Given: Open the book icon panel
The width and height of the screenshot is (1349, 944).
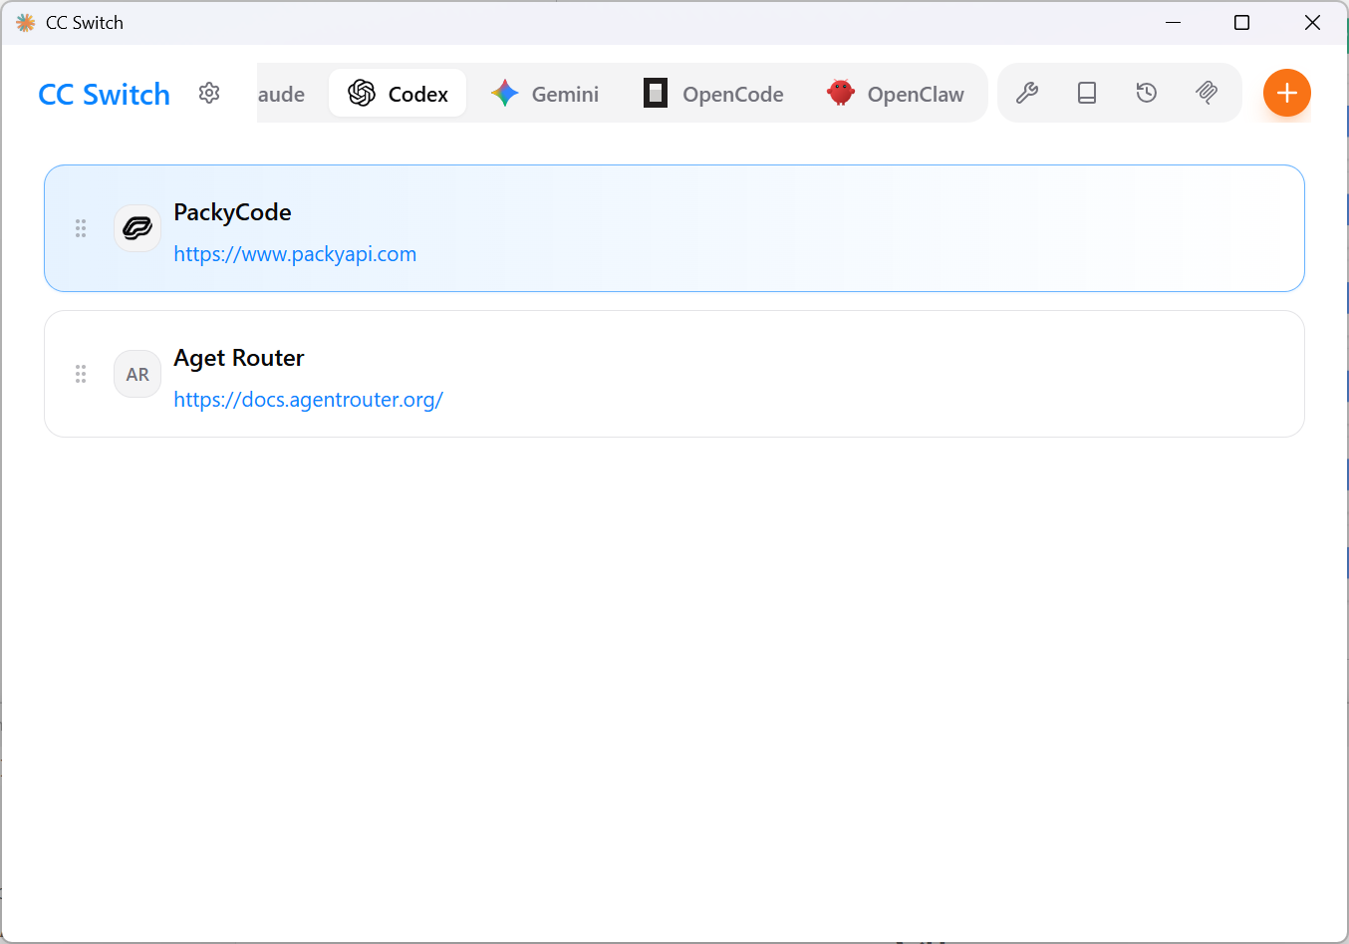Looking at the screenshot, I should [x=1087, y=93].
